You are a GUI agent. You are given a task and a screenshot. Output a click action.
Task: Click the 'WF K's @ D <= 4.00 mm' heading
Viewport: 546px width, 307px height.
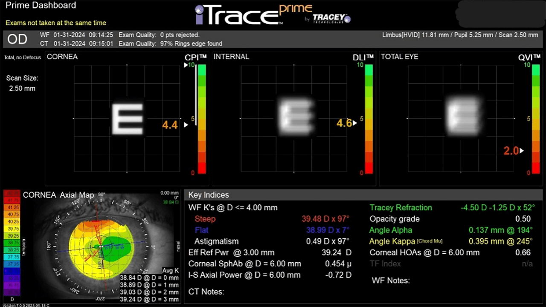coord(233,208)
